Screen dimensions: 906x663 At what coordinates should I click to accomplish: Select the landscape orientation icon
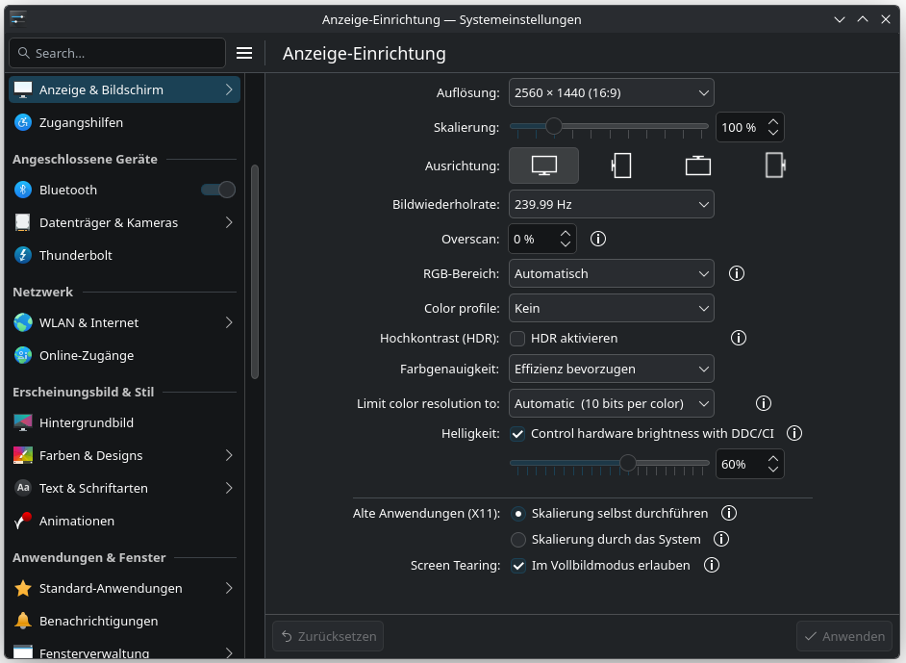point(543,166)
